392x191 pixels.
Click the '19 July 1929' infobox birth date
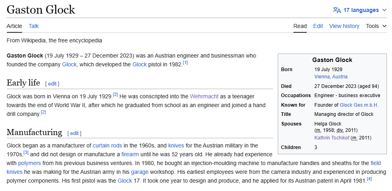tap(328, 69)
